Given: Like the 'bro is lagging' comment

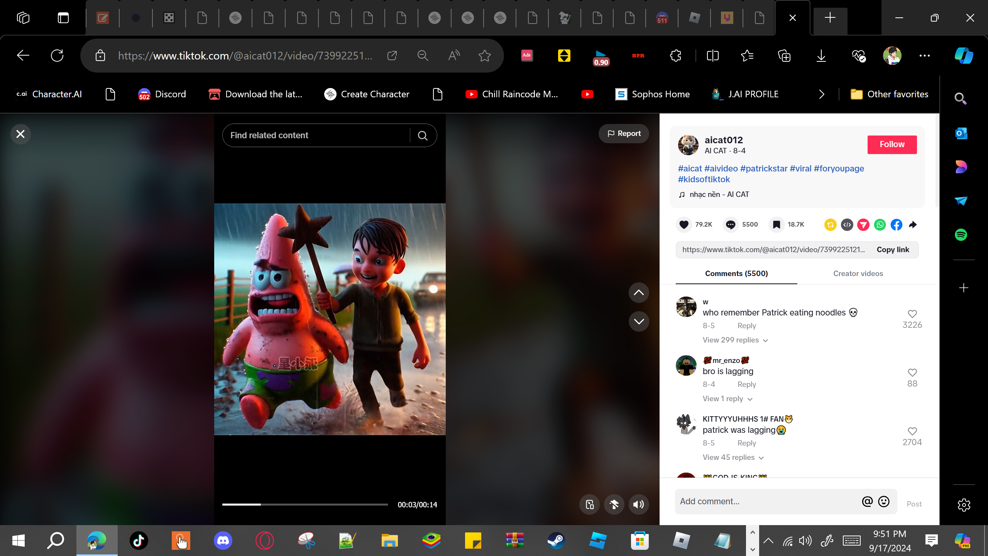Looking at the screenshot, I should 912,373.
